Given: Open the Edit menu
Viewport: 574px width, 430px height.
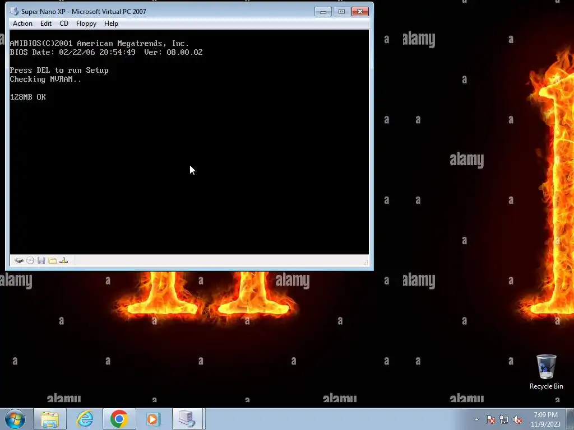Looking at the screenshot, I should 46,24.
